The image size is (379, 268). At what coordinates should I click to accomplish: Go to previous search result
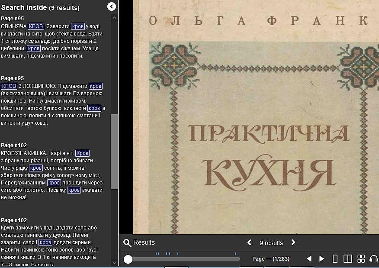249,242
